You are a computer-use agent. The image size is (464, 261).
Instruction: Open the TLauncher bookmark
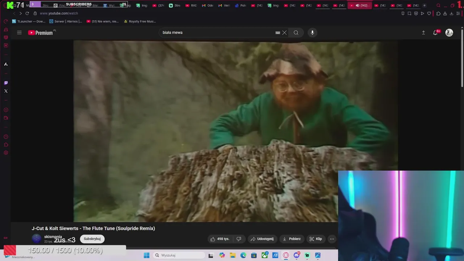point(29,21)
